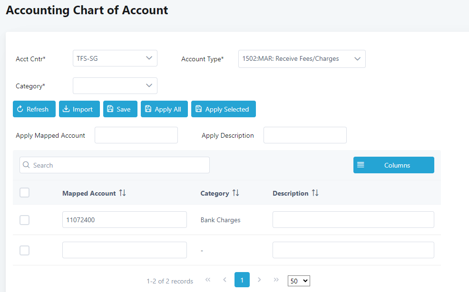
Task: Open the page size selector showing 50
Action: 299,281
